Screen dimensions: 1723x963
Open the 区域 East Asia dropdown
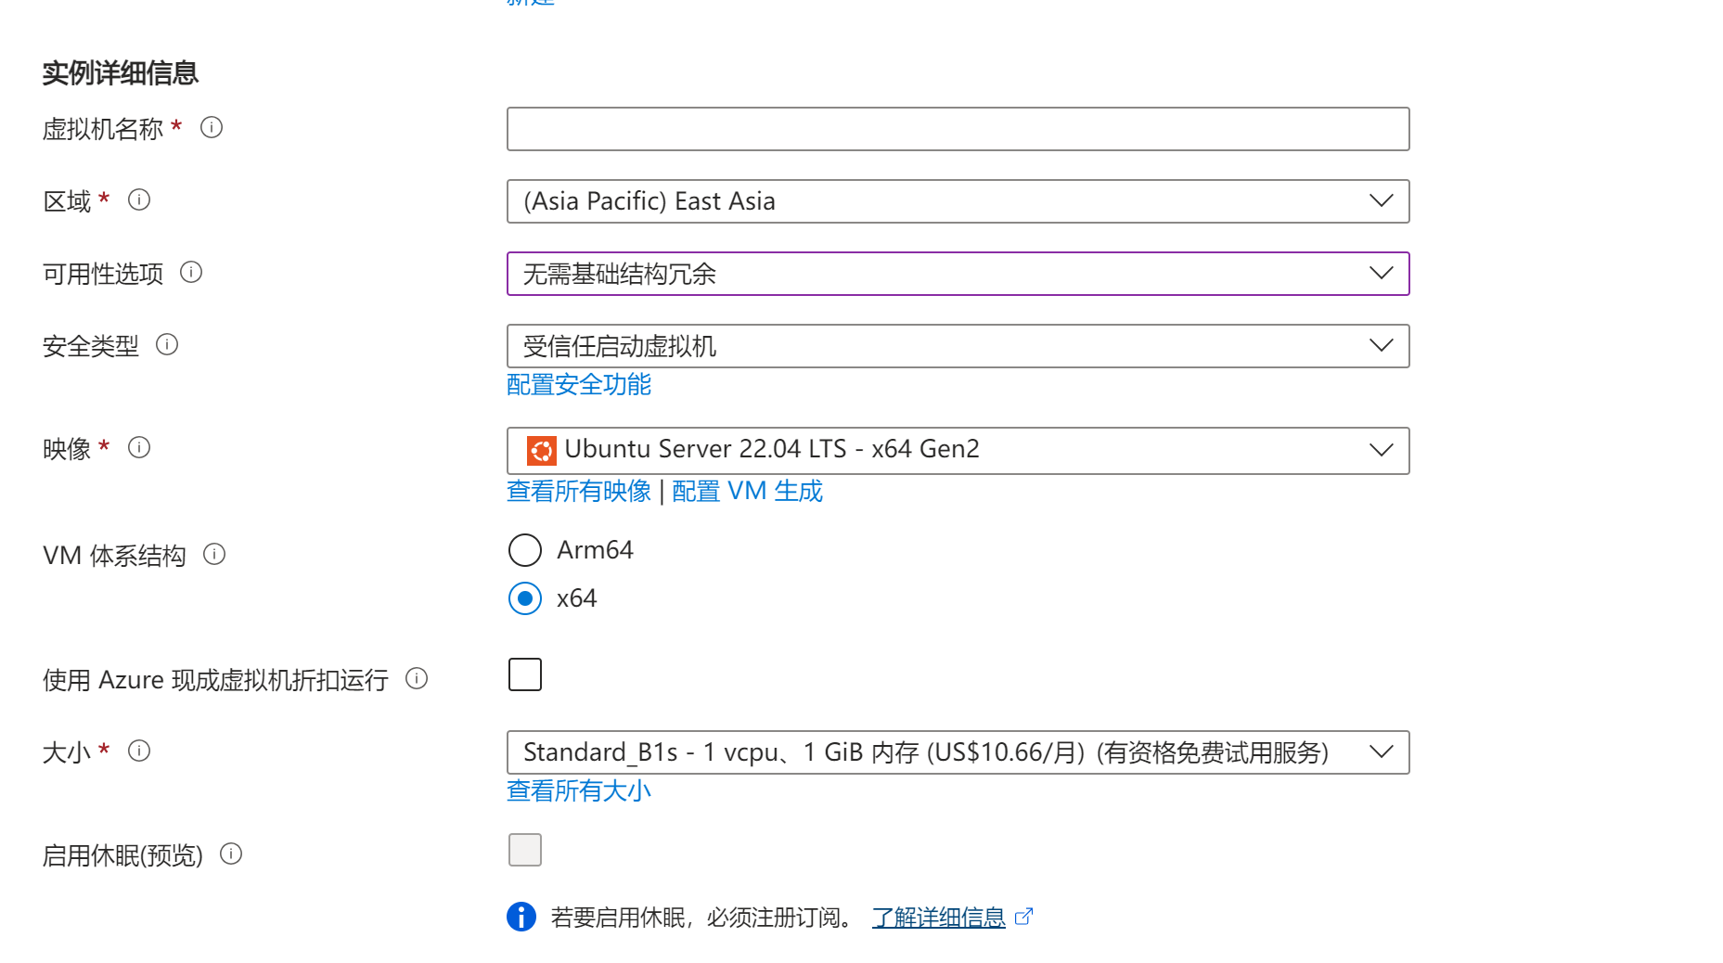pos(958,201)
